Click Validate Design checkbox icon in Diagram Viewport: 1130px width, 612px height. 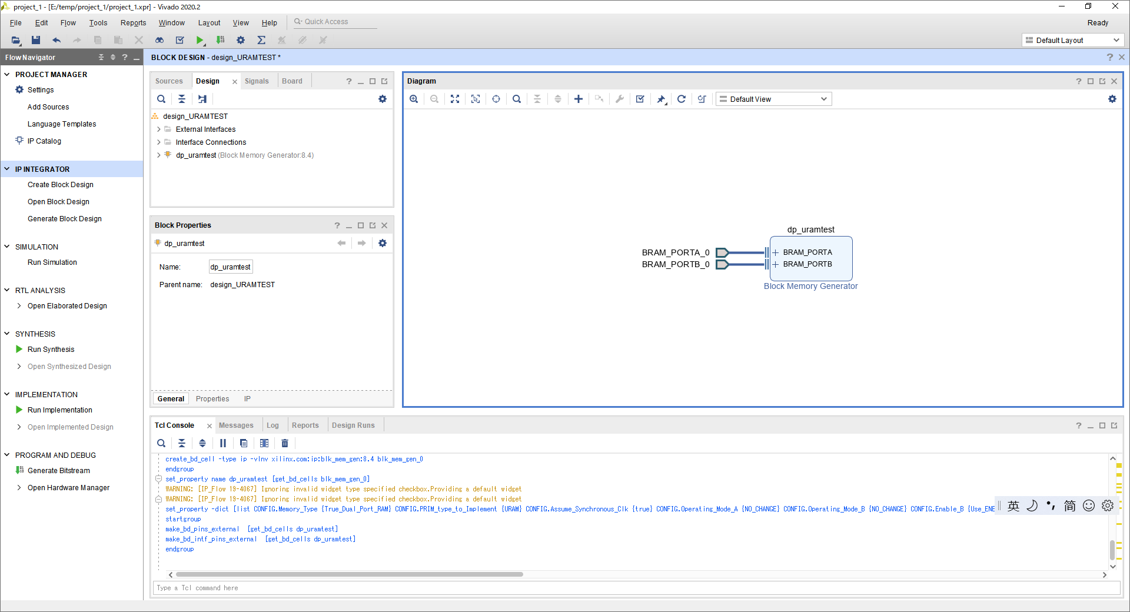[640, 99]
